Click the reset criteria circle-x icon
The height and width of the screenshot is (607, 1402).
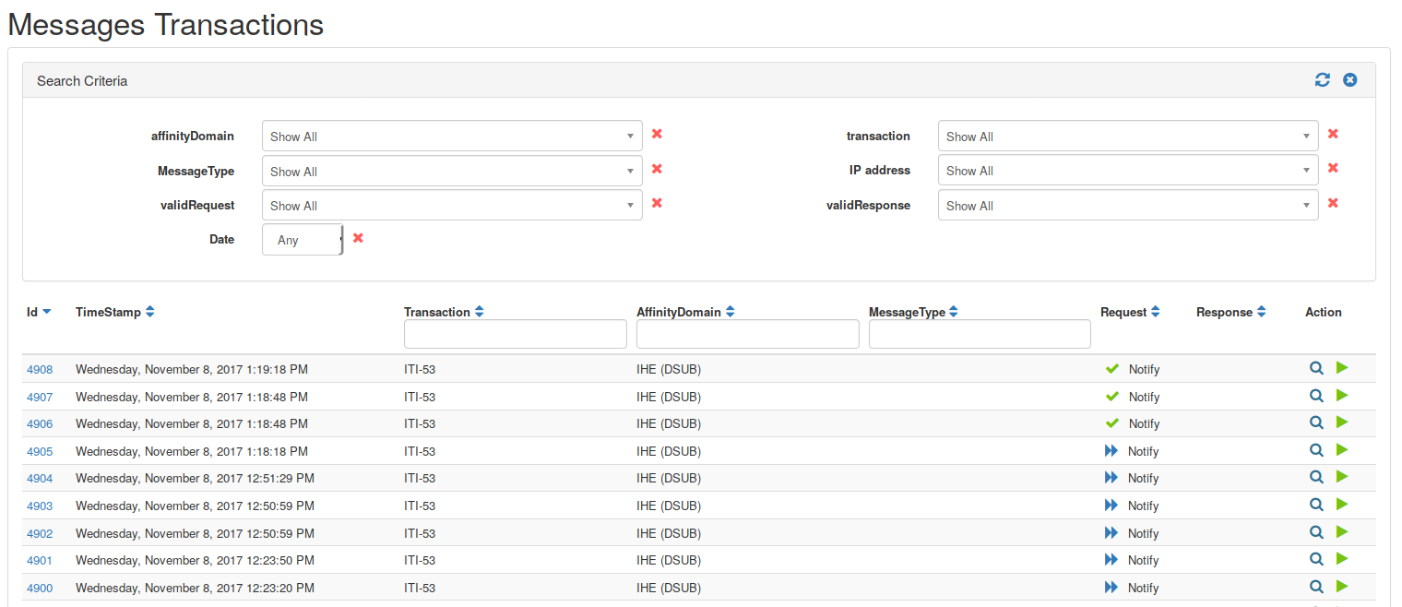point(1349,80)
